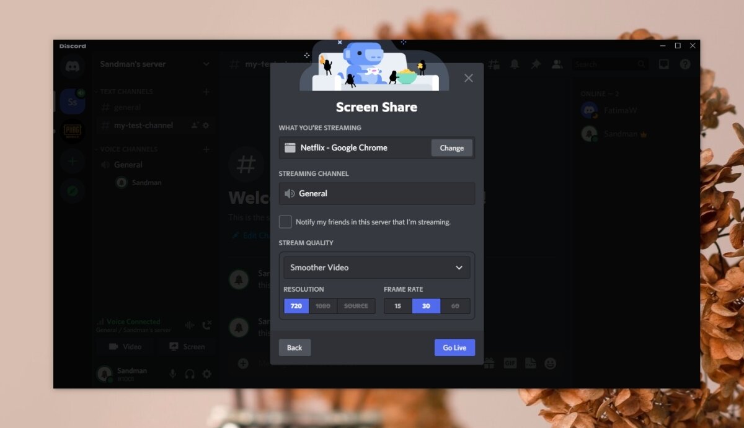The width and height of the screenshot is (744, 428).
Task: Open the GIF picker
Action: (x=510, y=364)
